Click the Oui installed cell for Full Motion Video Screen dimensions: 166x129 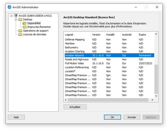point(108,63)
